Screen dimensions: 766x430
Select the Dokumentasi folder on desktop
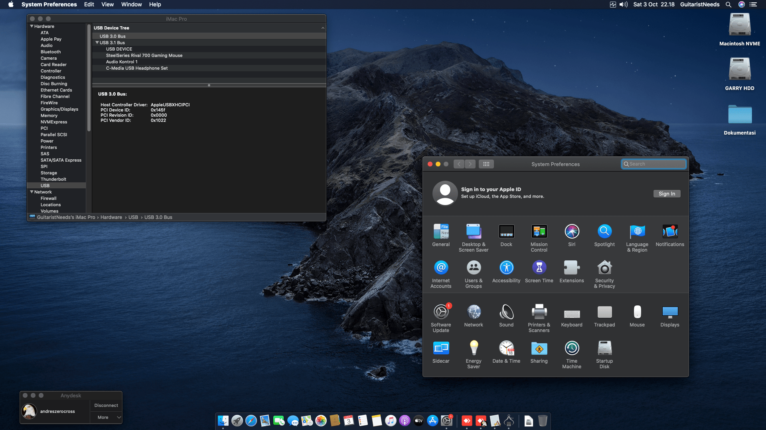pos(740,119)
